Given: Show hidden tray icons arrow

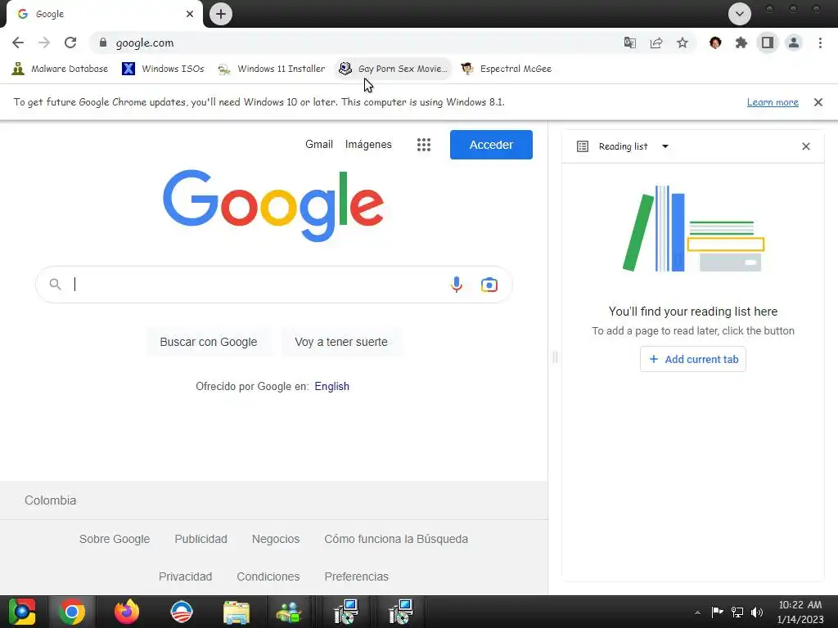Looking at the screenshot, I should 697,612.
